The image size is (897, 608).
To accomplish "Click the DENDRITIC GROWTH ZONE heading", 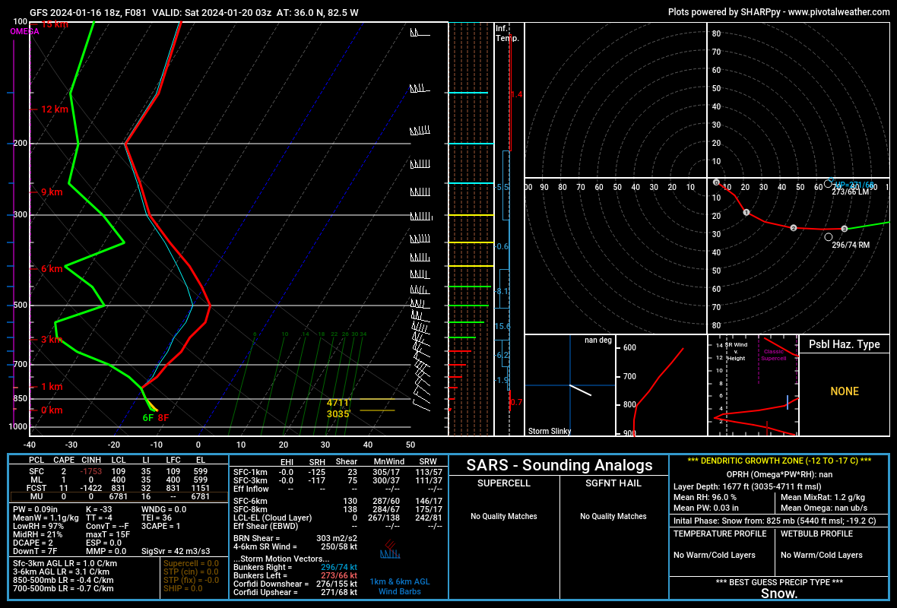I will point(779,461).
